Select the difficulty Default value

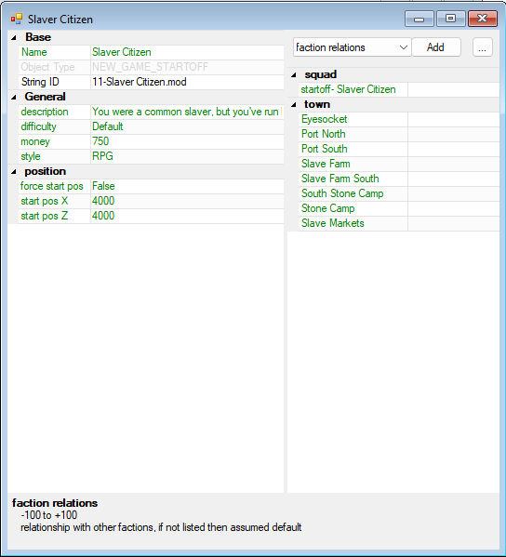click(187, 126)
